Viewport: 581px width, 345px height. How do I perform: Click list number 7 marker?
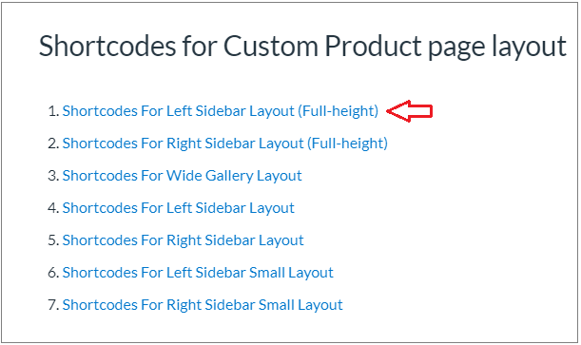point(53,305)
